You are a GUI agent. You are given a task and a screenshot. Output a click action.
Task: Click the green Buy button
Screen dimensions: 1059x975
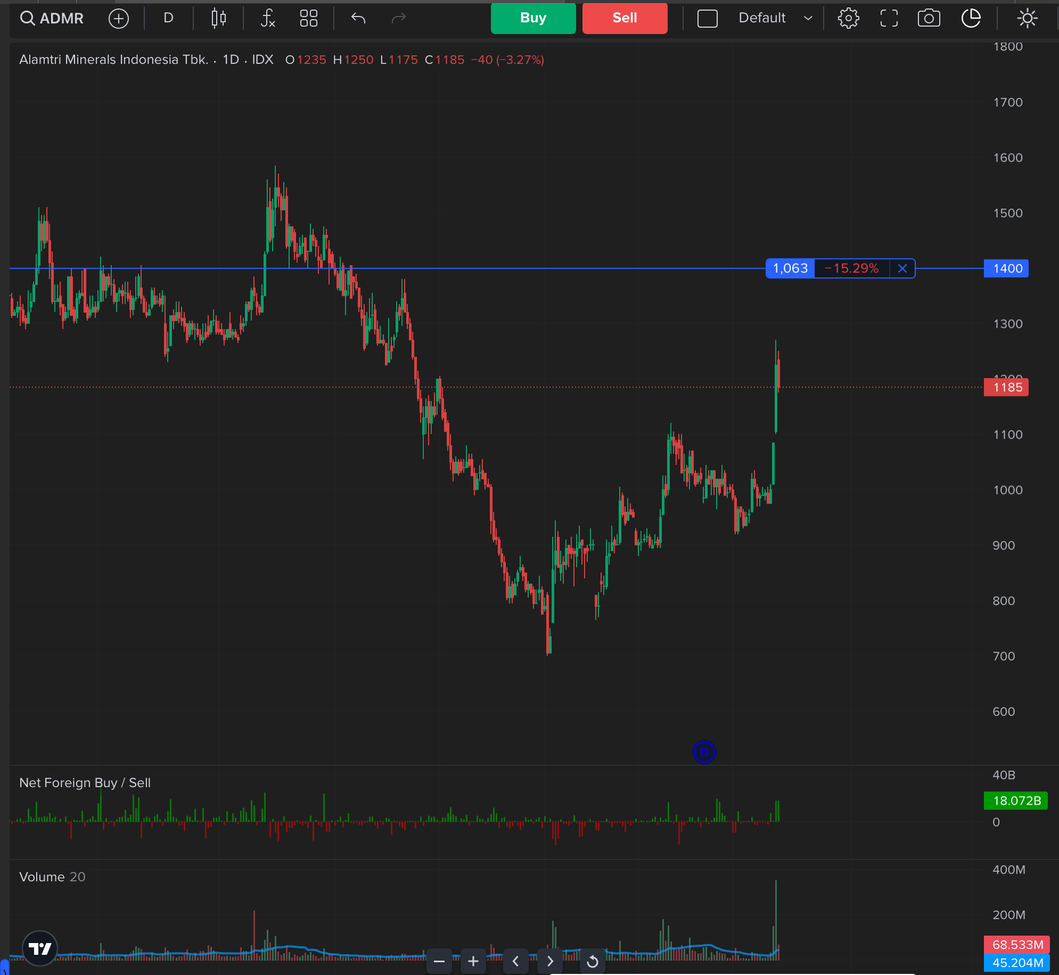tap(533, 18)
